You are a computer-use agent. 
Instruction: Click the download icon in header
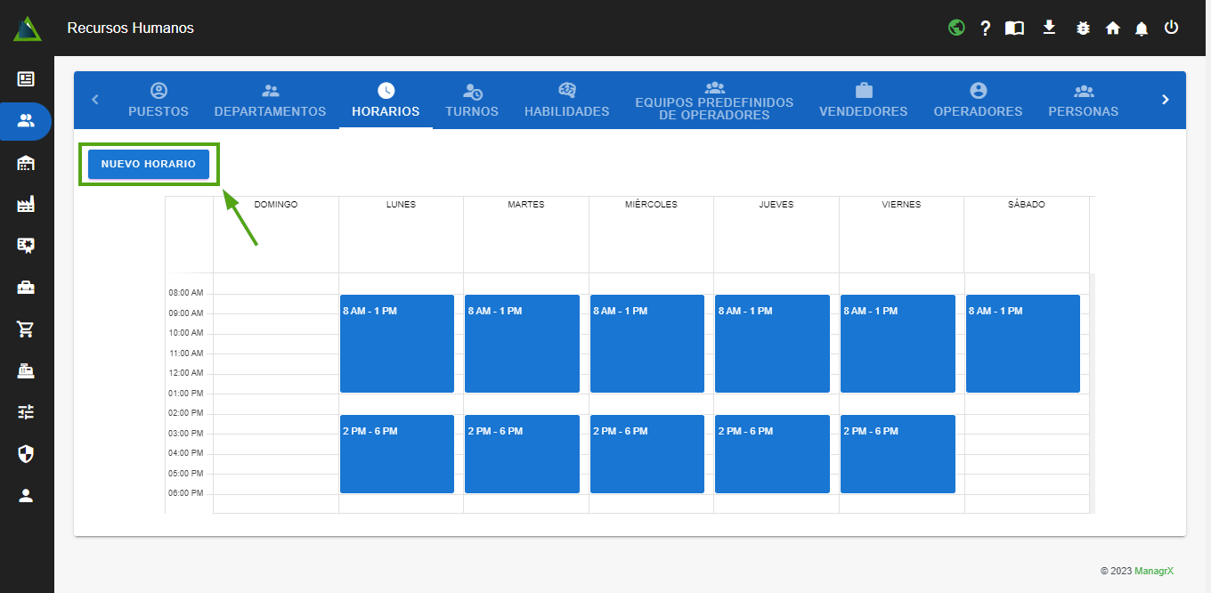tap(1049, 28)
